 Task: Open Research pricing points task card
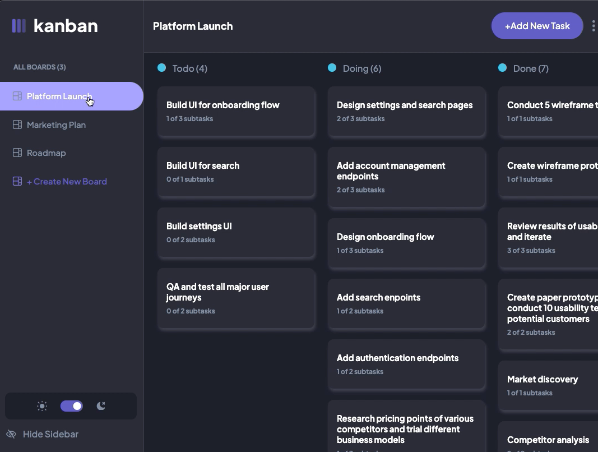coord(406,426)
